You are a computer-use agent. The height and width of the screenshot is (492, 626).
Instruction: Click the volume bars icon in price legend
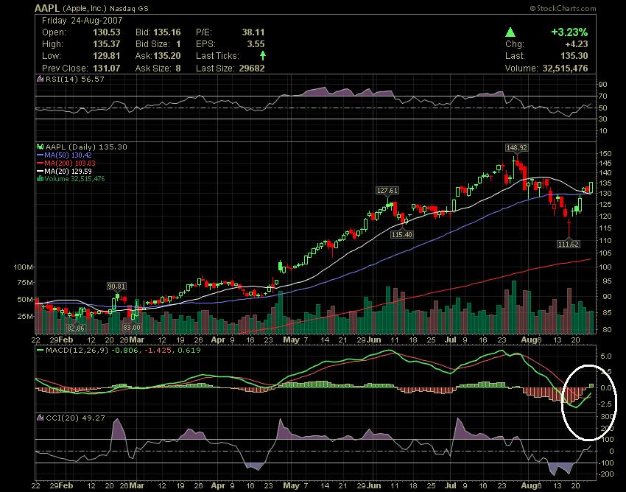(40, 179)
